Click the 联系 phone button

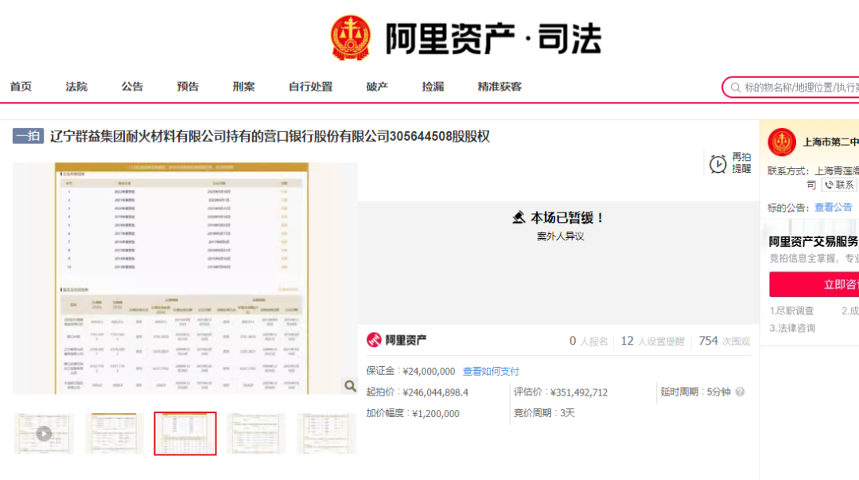tap(839, 185)
